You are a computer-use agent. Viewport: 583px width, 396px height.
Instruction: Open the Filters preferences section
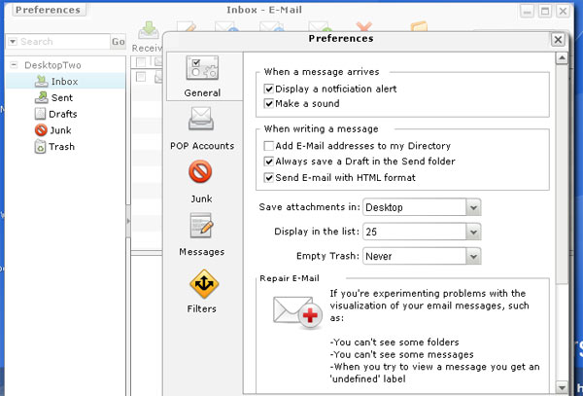(201, 291)
